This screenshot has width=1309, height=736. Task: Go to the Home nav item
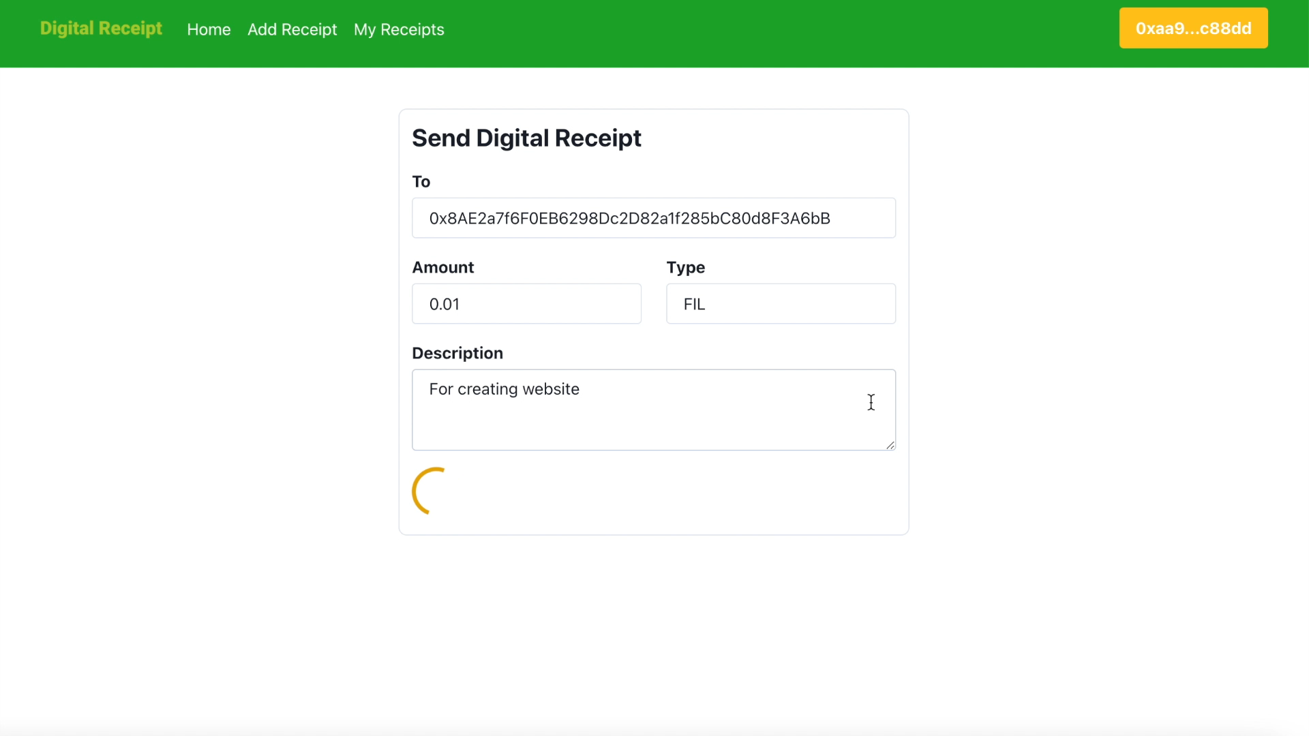point(209,29)
